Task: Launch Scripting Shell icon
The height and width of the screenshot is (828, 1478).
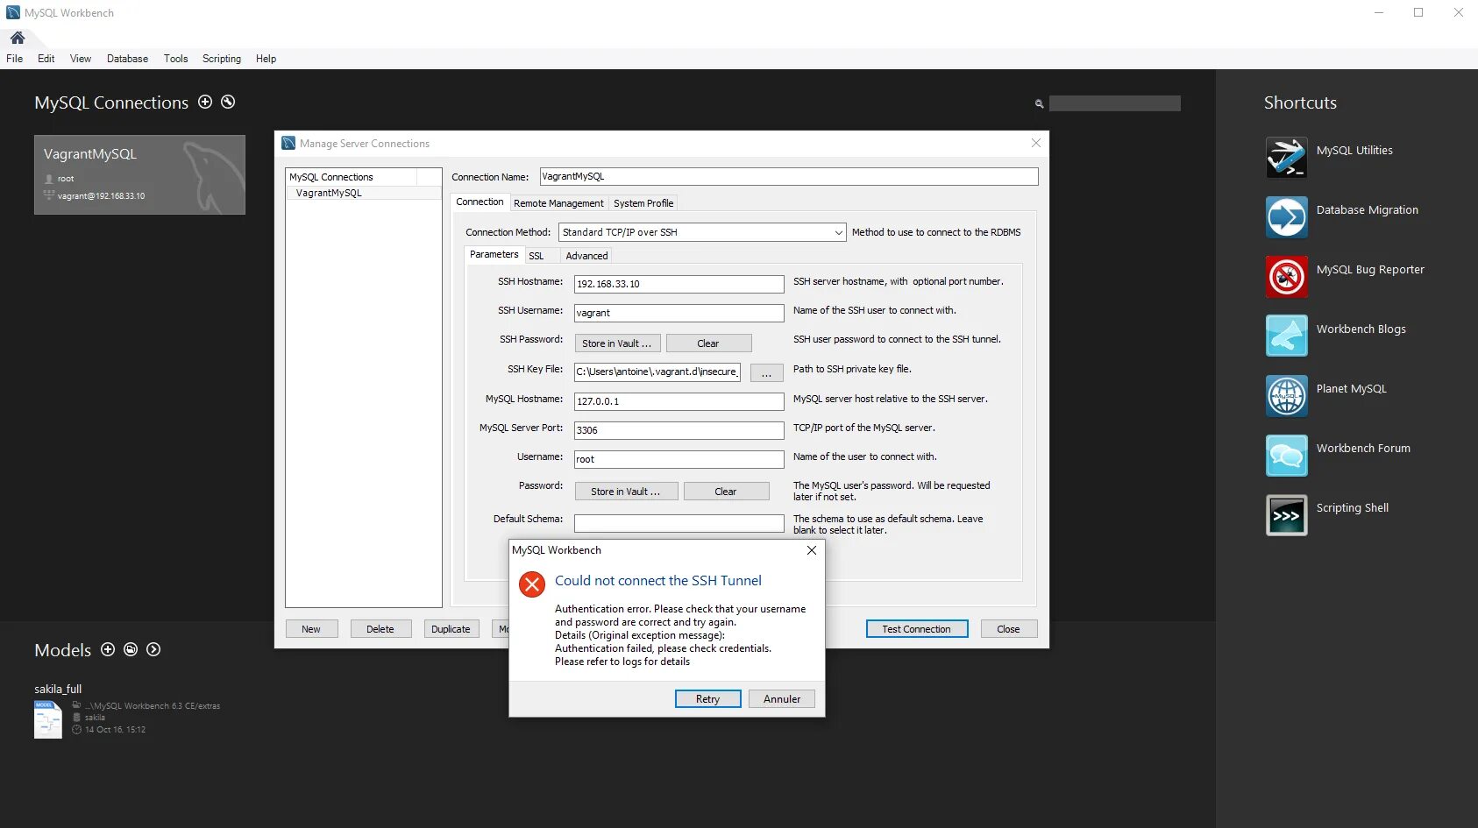Action: pos(1286,515)
